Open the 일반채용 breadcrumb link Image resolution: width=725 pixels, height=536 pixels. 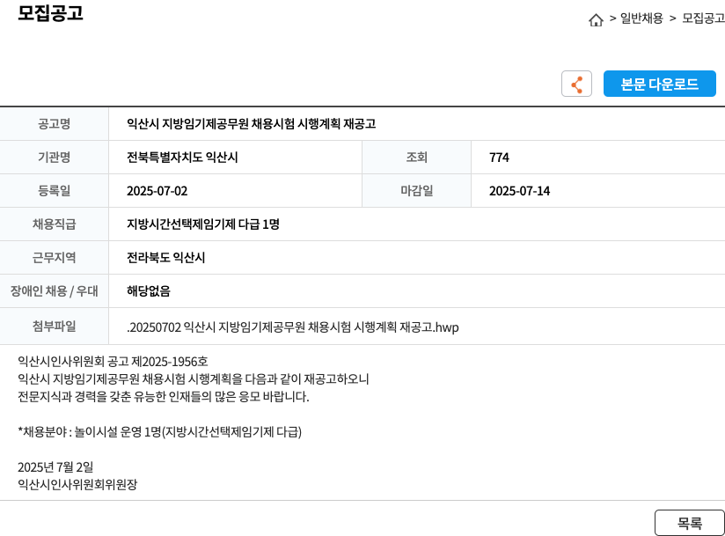641,18
